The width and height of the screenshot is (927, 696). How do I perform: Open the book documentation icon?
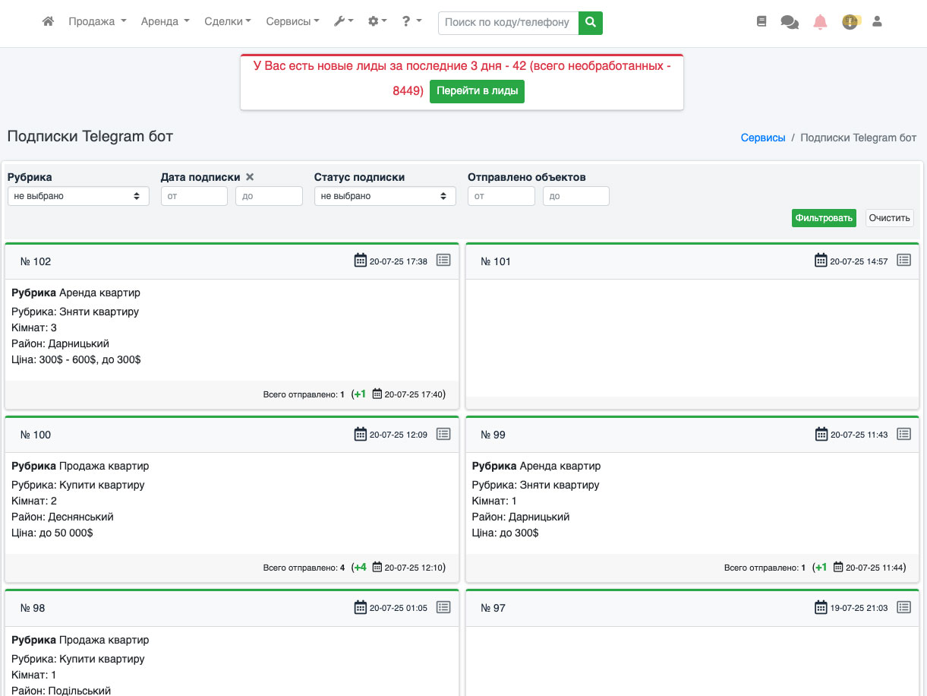click(761, 22)
